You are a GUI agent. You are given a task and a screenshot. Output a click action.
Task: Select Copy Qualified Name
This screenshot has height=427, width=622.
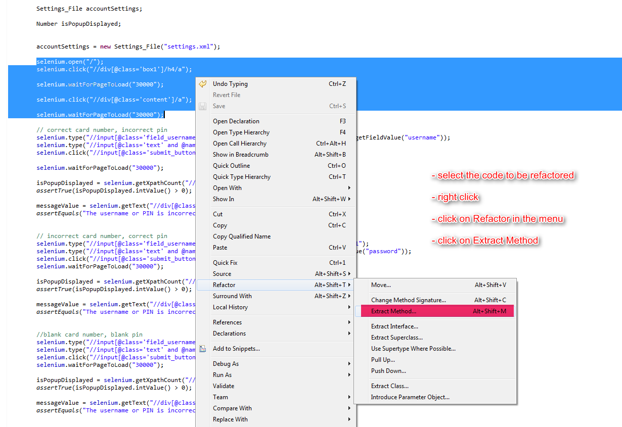click(x=276, y=236)
